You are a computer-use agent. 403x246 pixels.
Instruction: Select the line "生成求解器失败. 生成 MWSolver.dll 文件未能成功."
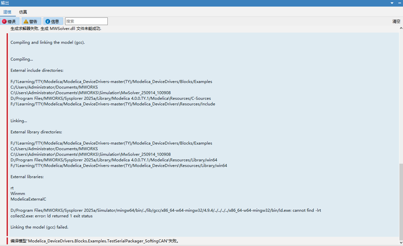[x=56, y=29]
